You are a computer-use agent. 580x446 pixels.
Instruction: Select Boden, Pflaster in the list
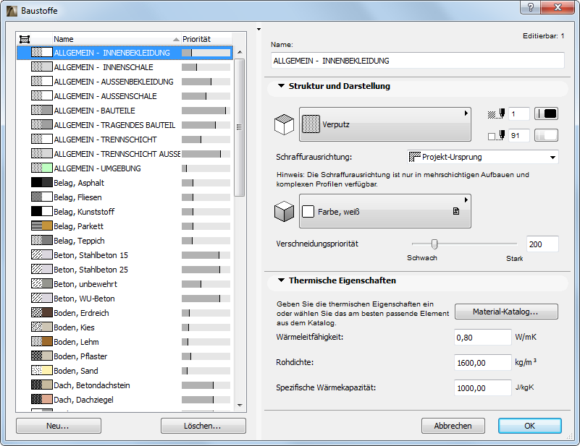(125, 356)
